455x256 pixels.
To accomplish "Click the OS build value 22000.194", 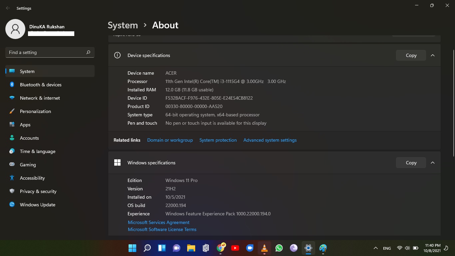I will click(176, 205).
